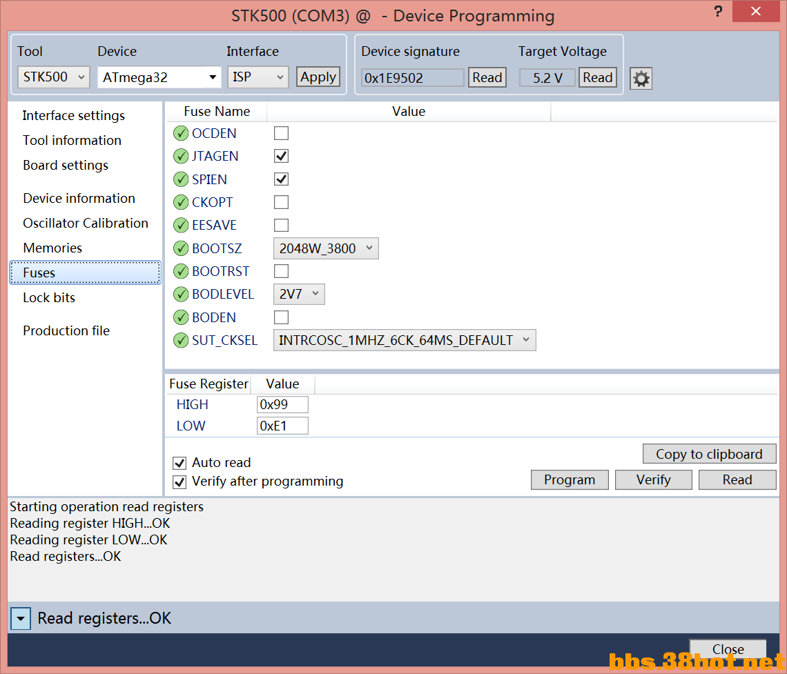Click the CKOPT green status icon
The height and width of the screenshot is (674, 787).
(x=181, y=202)
